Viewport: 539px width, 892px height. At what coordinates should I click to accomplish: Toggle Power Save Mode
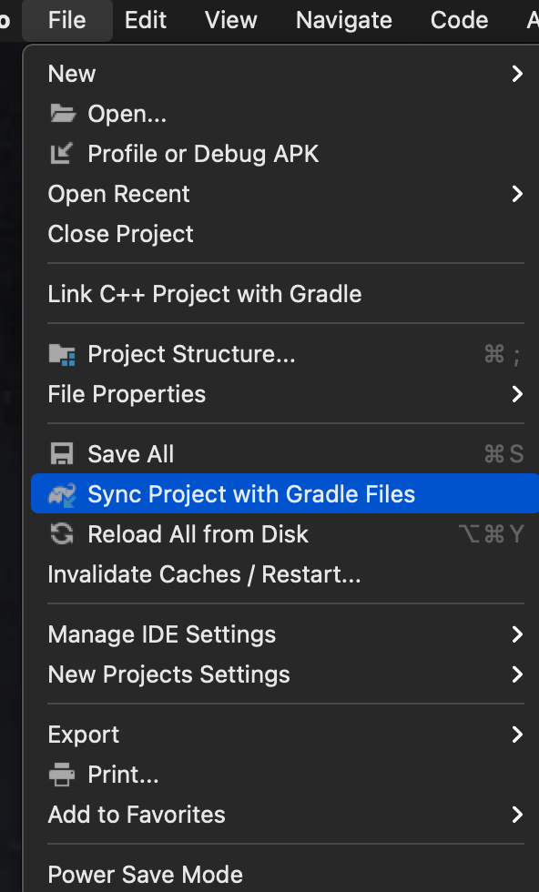285,875
